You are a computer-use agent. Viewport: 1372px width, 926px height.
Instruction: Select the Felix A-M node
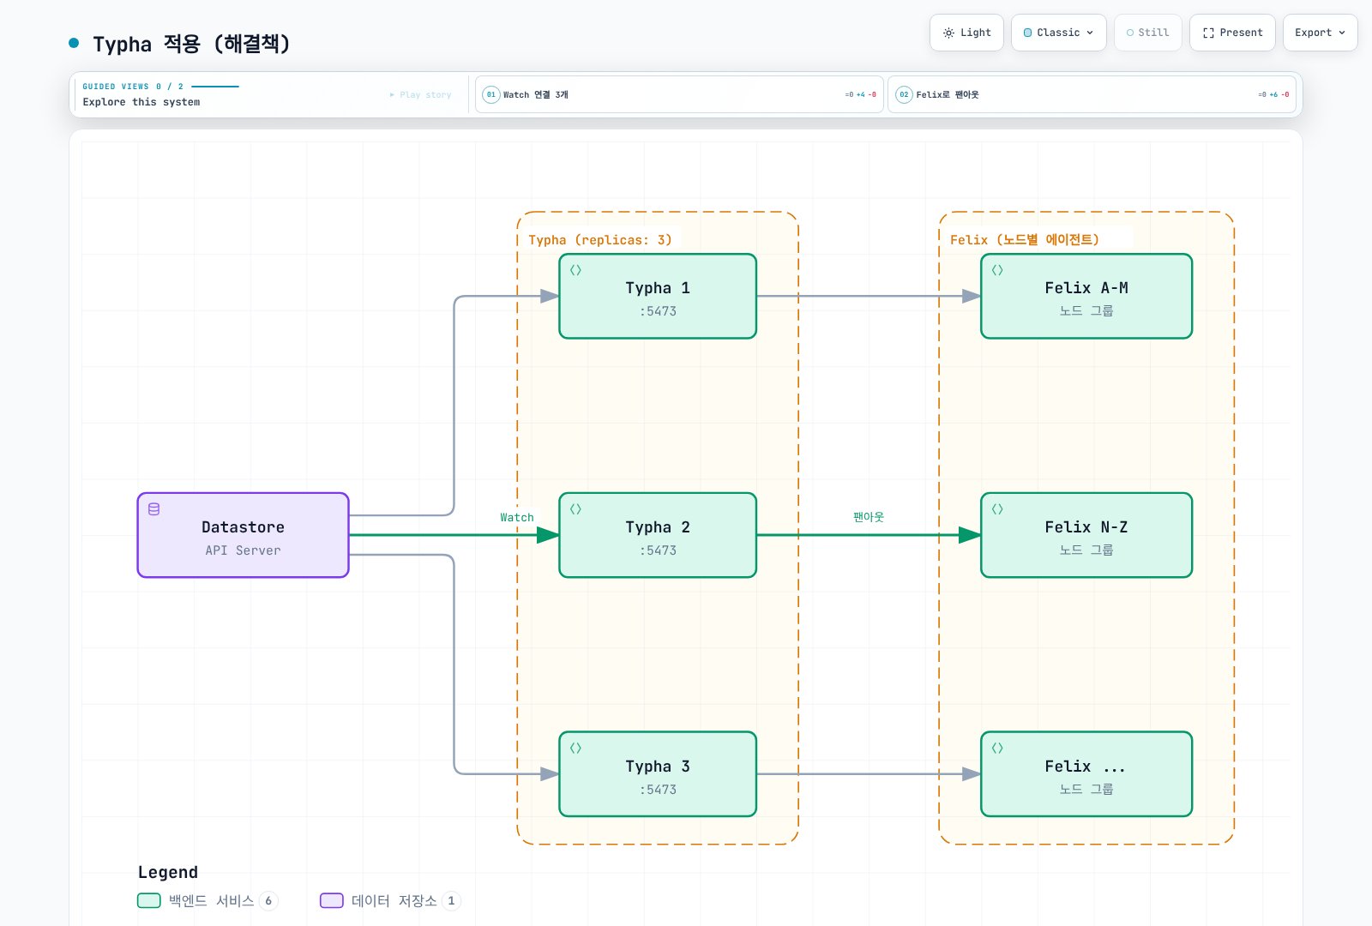(x=1086, y=297)
